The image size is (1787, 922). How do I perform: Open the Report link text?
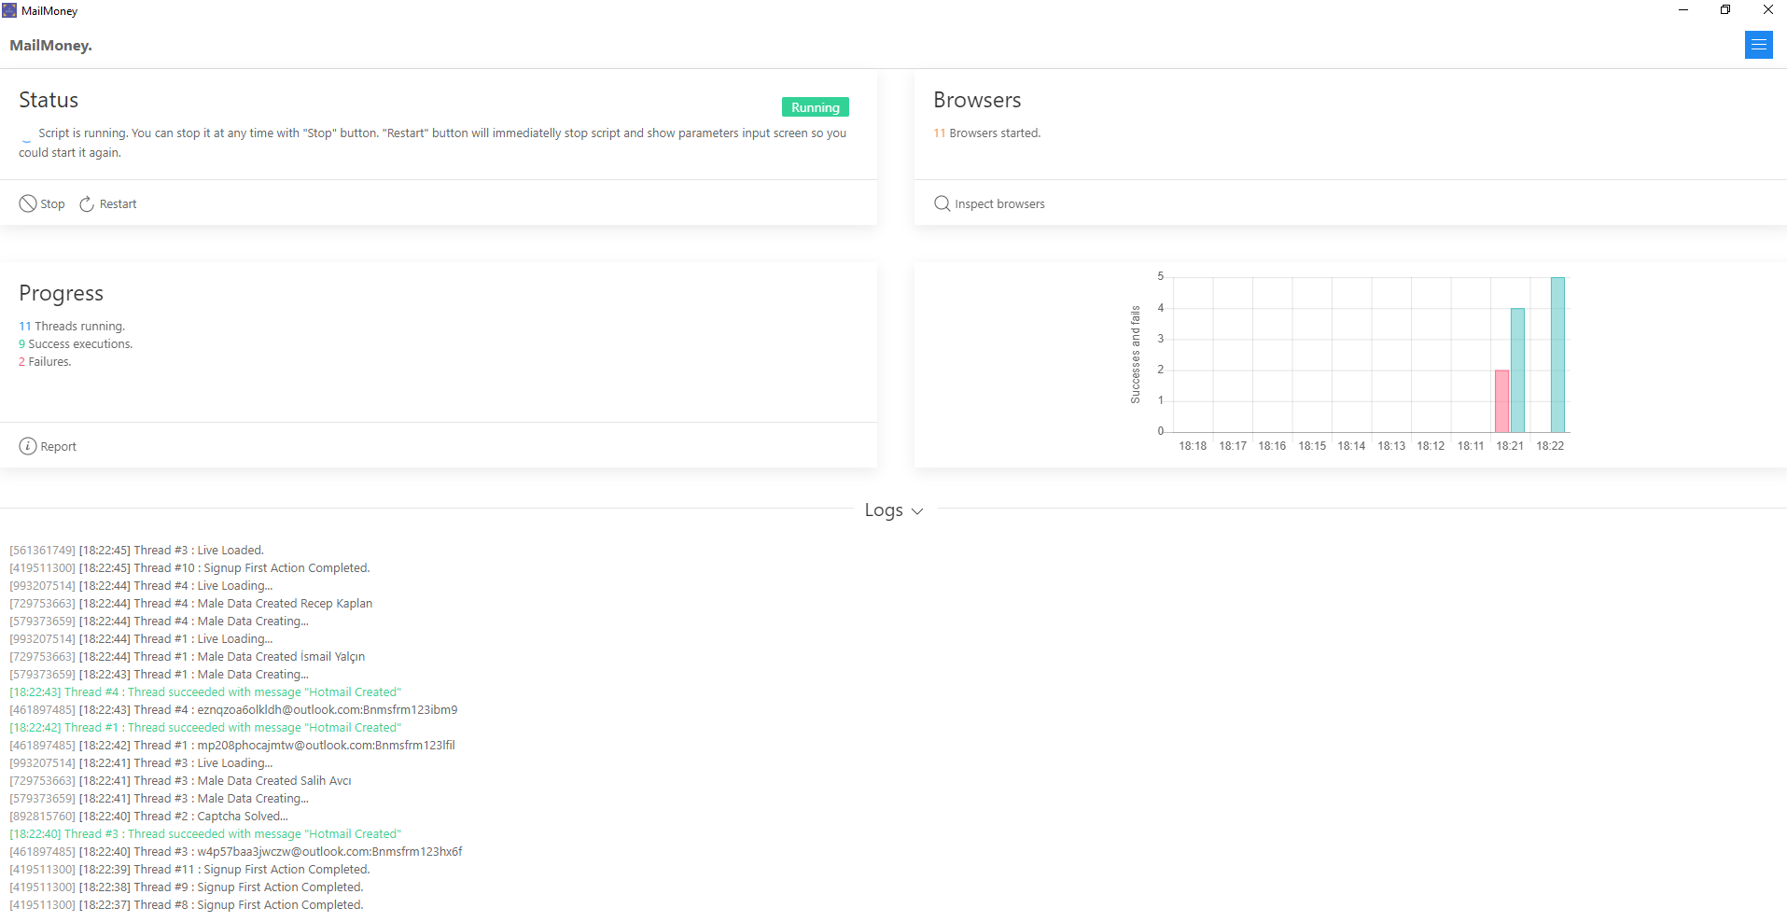tap(58, 447)
